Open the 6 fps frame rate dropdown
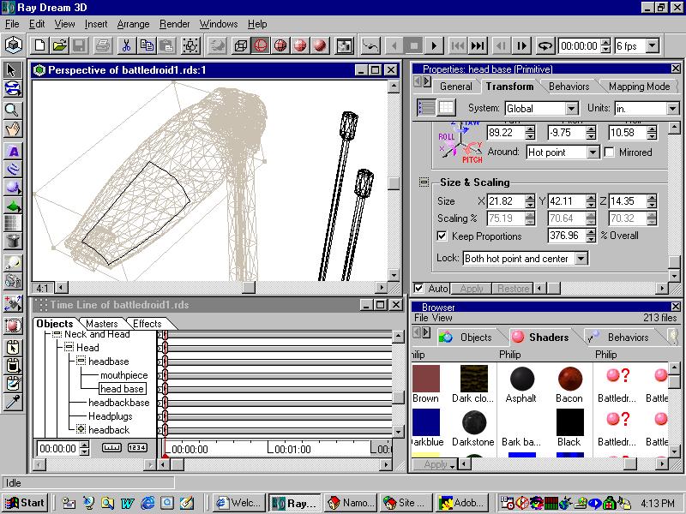 coord(653,45)
